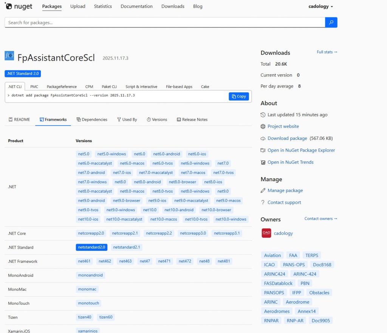Open the Statistics menu item

point(103,6)
